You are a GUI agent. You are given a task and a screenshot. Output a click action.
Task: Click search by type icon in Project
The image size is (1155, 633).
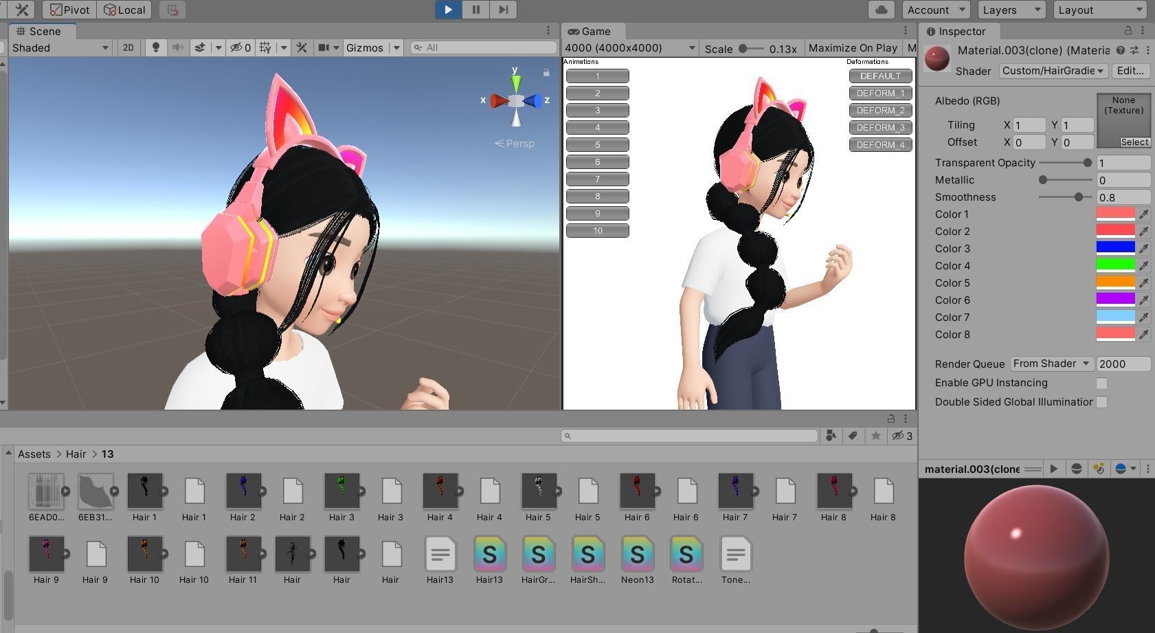831,436
